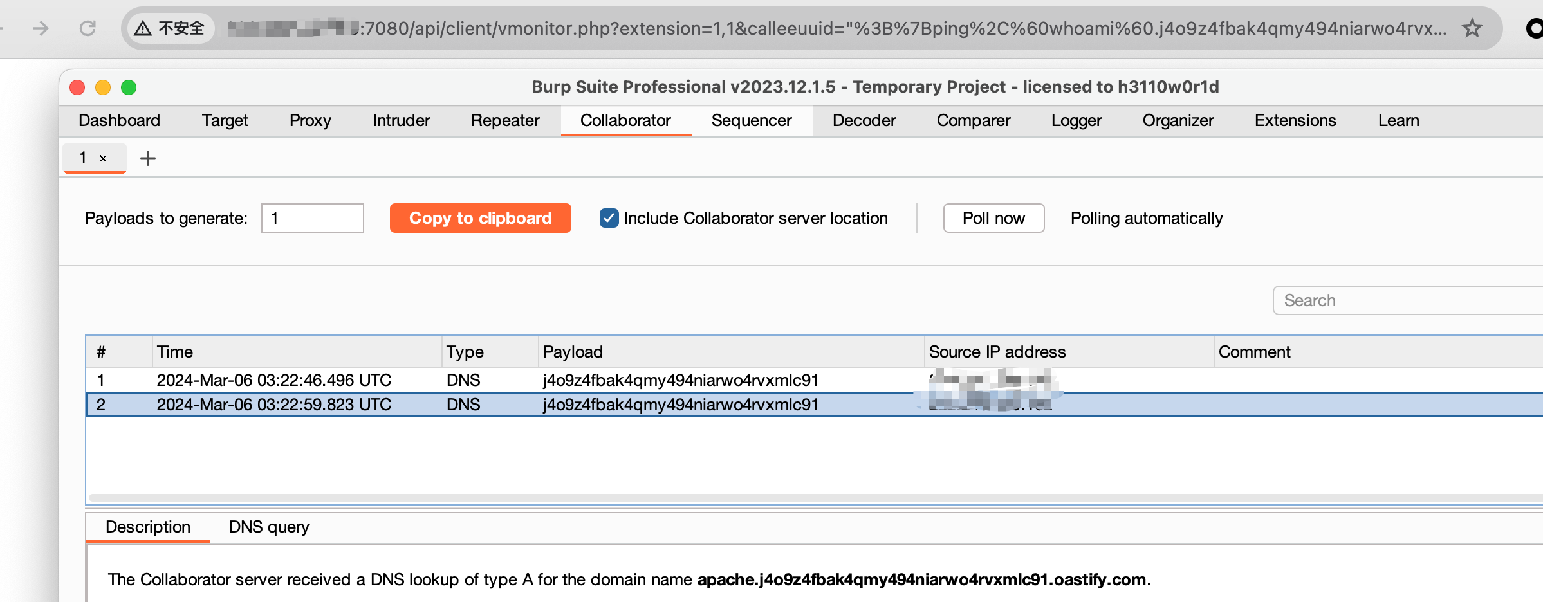Click the insecure site warning badge

click(170, 28)
